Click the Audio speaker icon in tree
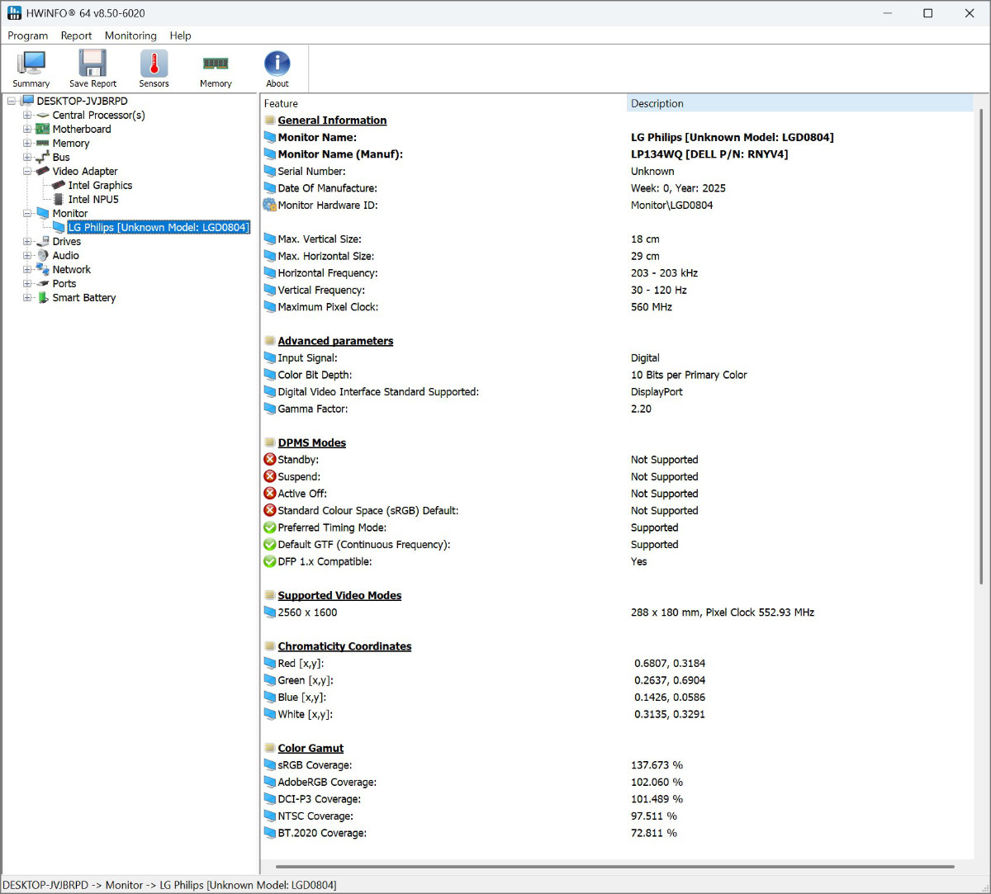The width and height of the screenshot is (991, 894). 43,255
